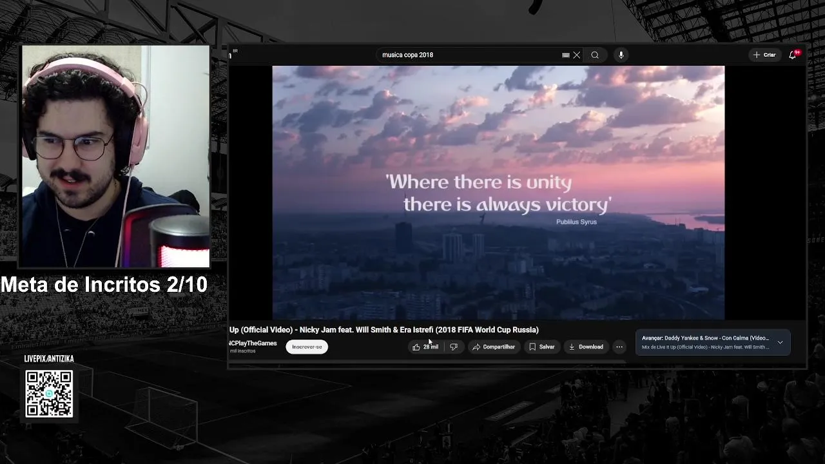Subscribe using the Inscrever-se button

click(307, 347)
